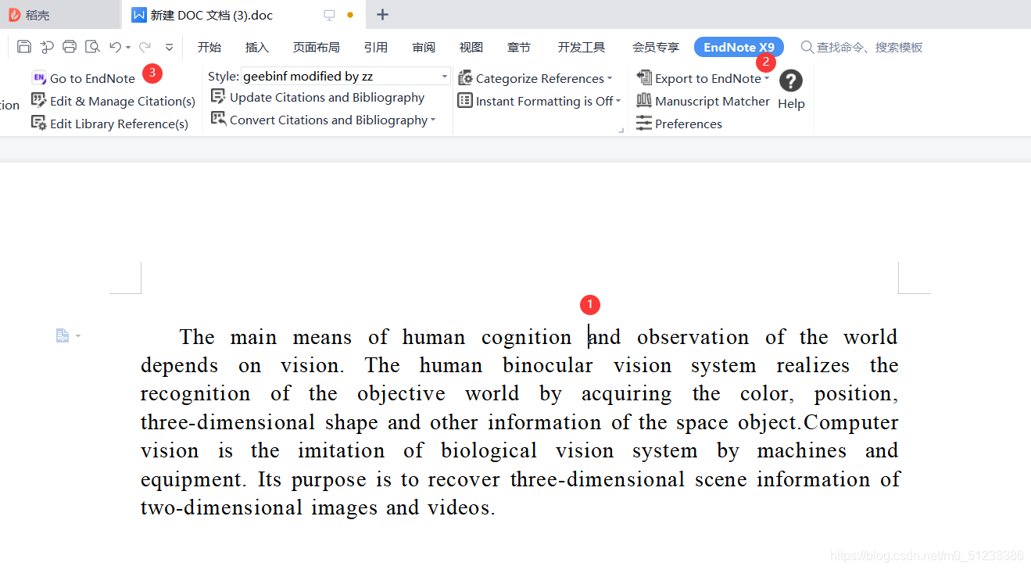Open the 审阅 ribbon tab
The width and height of the screenshot is (1031, 570).
[x=424, y=47]
